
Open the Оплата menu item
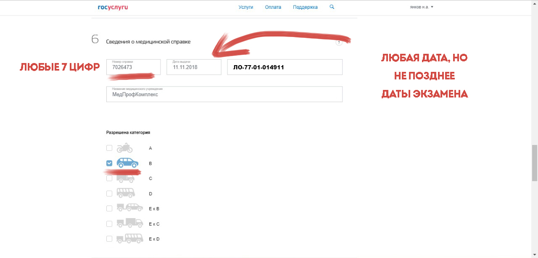point(273,7)
